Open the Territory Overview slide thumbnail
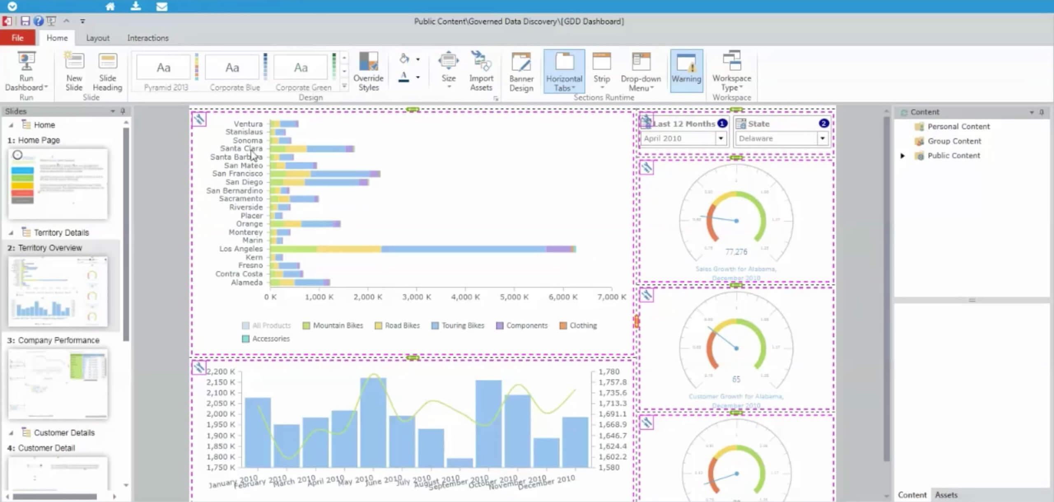 pyautogui.click(x=58, y=292)
